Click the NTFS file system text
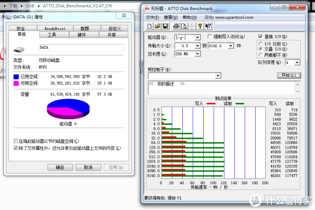Viewport: 315px width, 210px height. [x=43, y=67]
